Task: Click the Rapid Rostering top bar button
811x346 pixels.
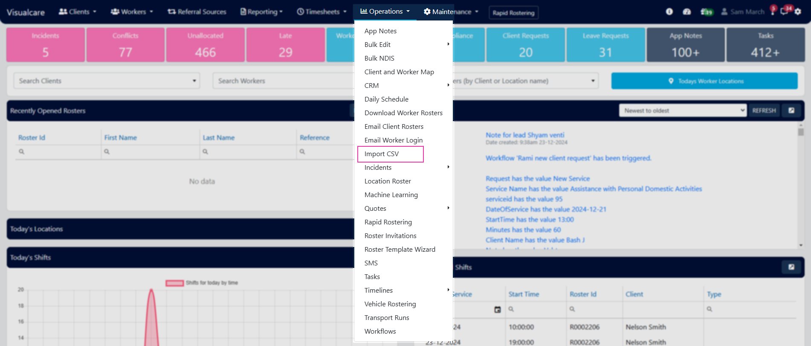Action: click(x=513, y=13)
